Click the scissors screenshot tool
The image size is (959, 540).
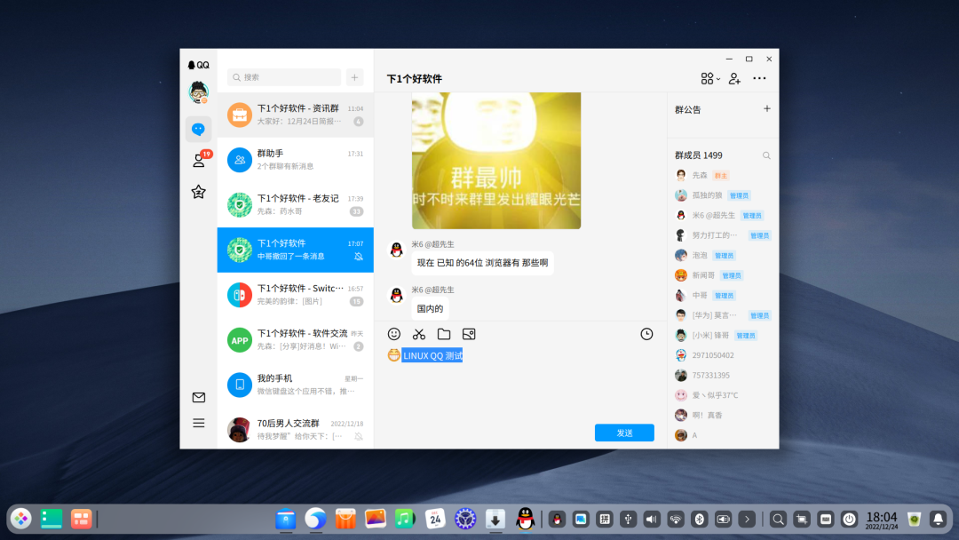(x=419, y=334)
